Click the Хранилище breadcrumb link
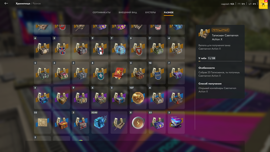 pyautogui.click(x=23, y=3)
